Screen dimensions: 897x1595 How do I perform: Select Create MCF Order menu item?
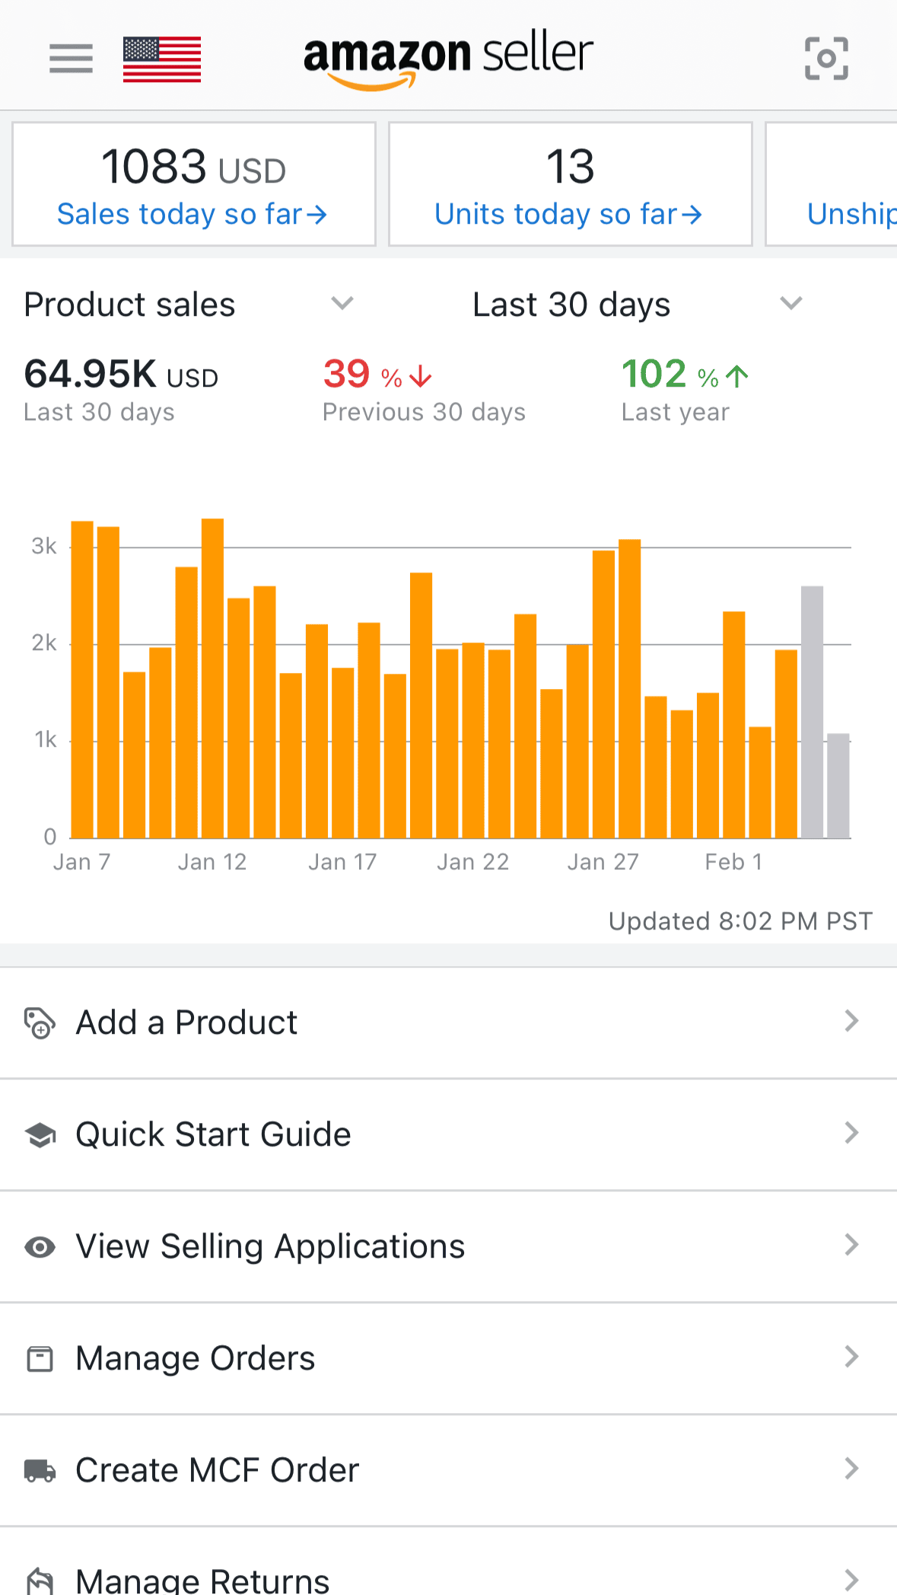point(217,1470)
